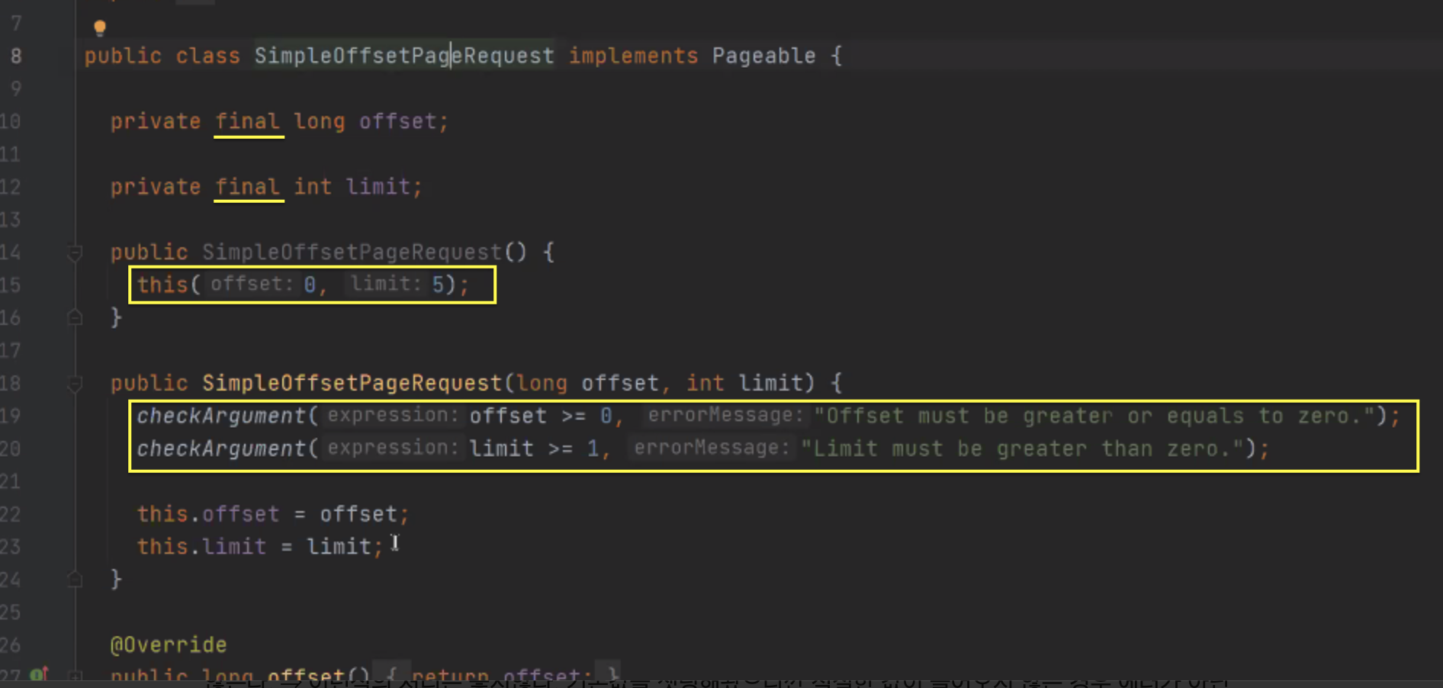Screen dimensions: 1443x688
Task: Collapse the two-arg constructor fold marker at line 18
Action: click(75, 384)
